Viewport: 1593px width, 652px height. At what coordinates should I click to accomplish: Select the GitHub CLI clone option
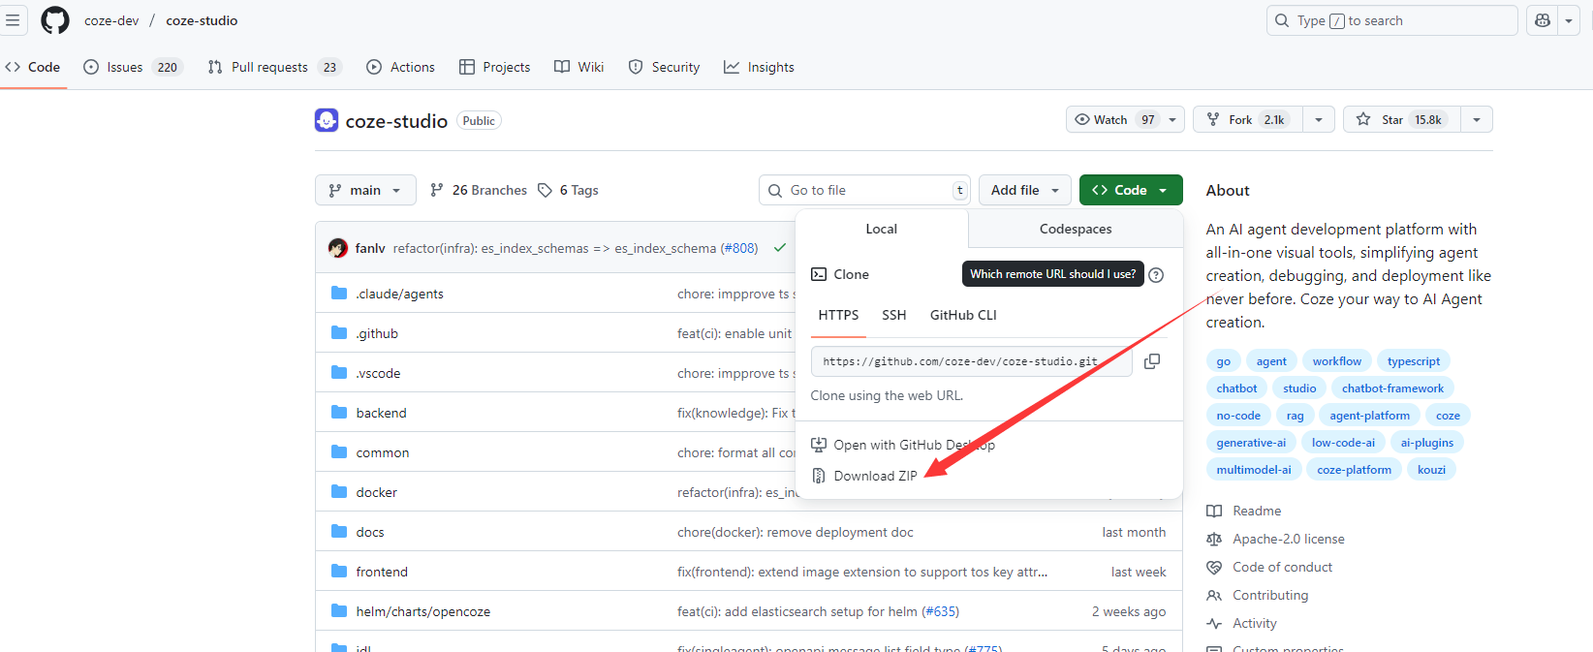963,315
